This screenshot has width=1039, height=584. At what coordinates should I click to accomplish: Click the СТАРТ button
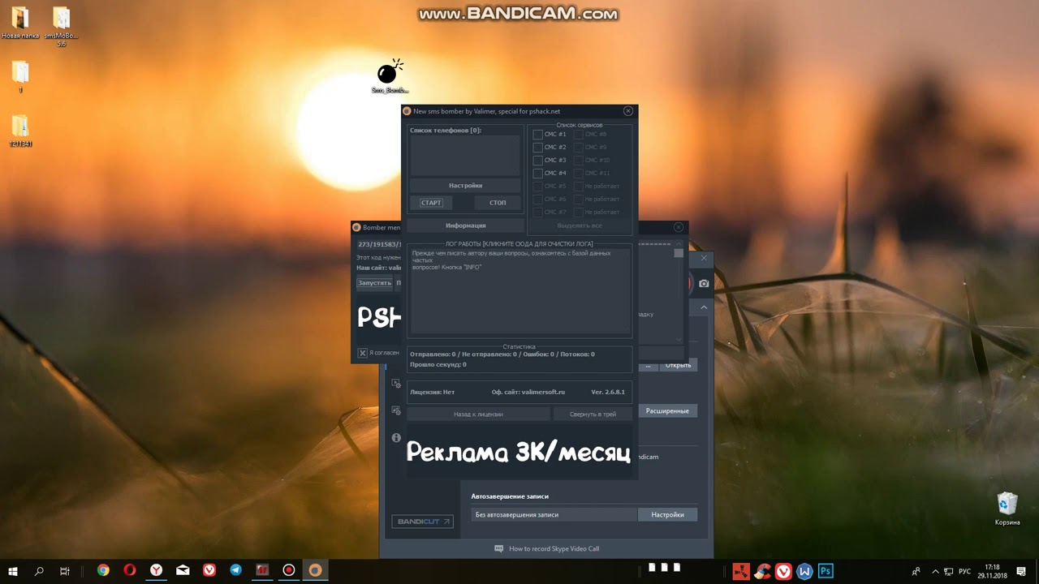(431, 203)
